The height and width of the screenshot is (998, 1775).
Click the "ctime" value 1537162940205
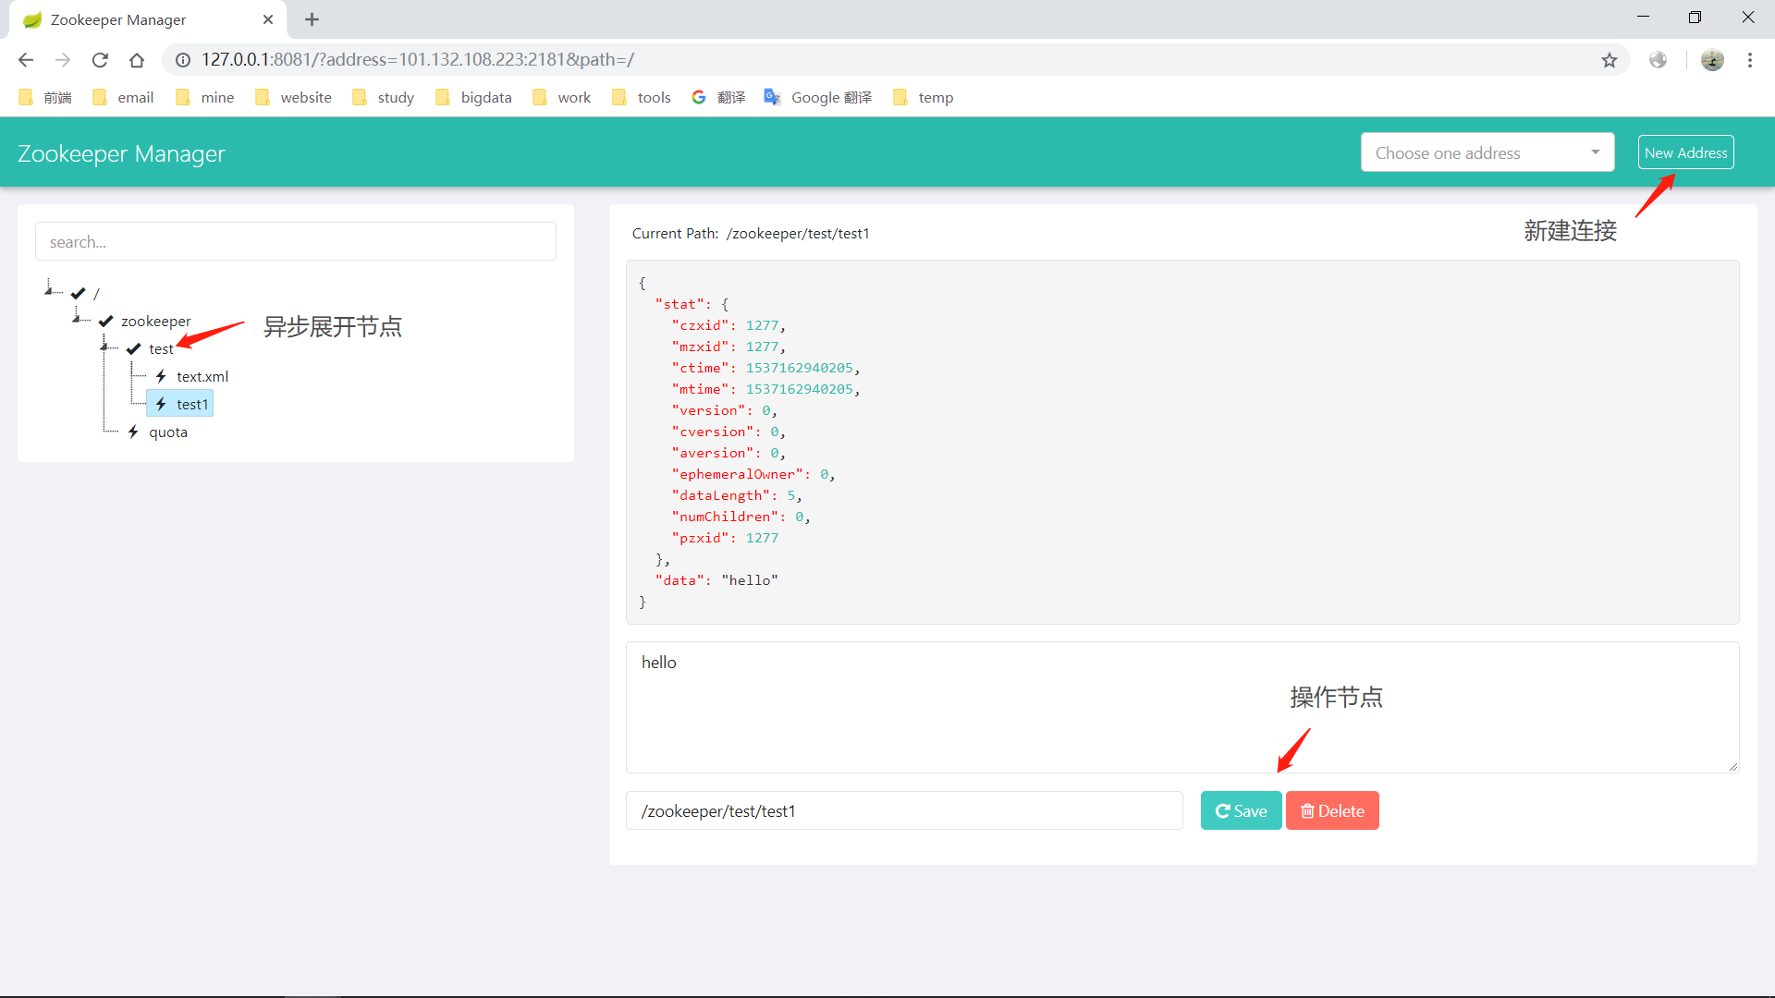(x=799, y=368)
